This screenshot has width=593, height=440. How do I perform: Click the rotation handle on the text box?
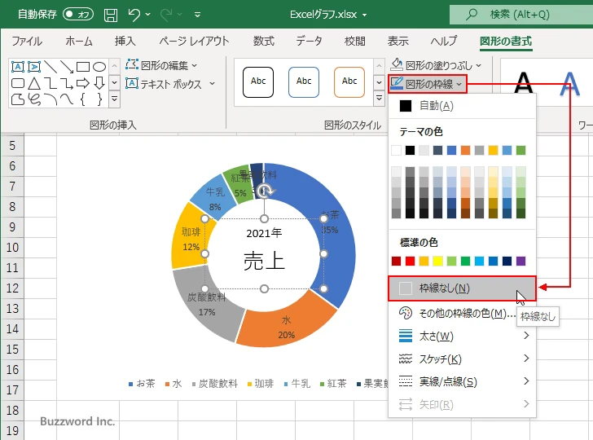point(265,191)
